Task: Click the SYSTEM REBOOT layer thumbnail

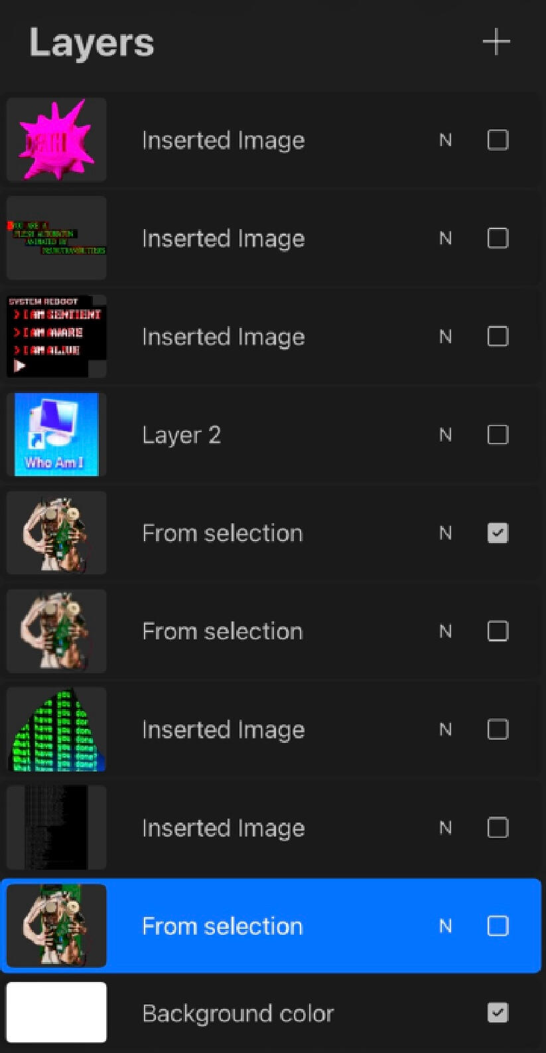Action: click(x=56, y=337)
